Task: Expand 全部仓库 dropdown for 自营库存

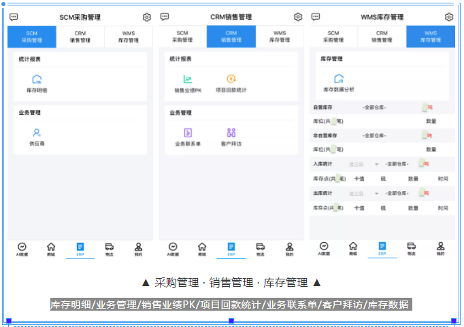Action: click(375, 107)
